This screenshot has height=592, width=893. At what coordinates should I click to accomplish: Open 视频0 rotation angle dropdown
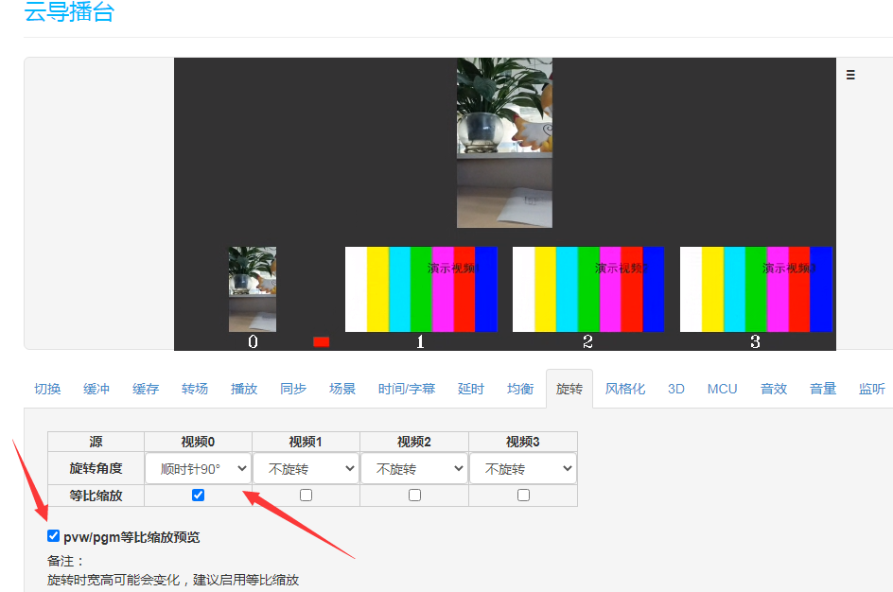[x=199, y=468]
